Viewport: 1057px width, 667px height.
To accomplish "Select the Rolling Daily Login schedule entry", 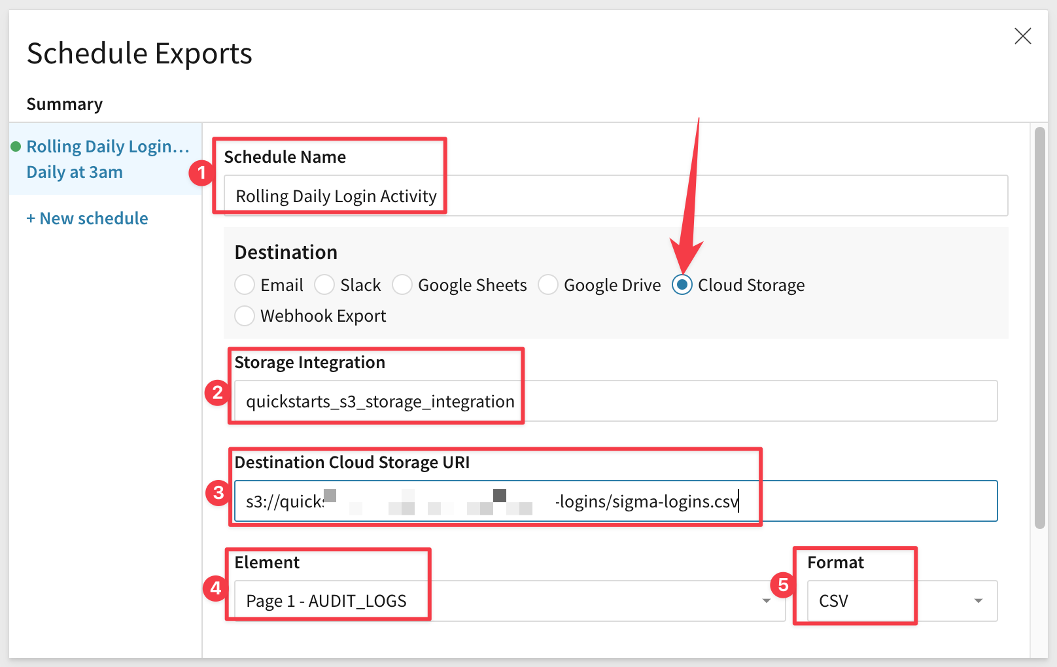I will click(x=105, y=159).
